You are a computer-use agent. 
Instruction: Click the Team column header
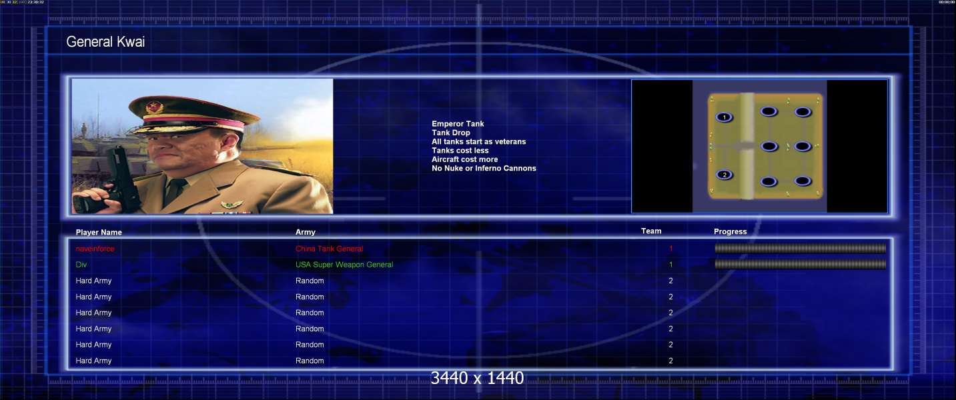click(651, 231)
